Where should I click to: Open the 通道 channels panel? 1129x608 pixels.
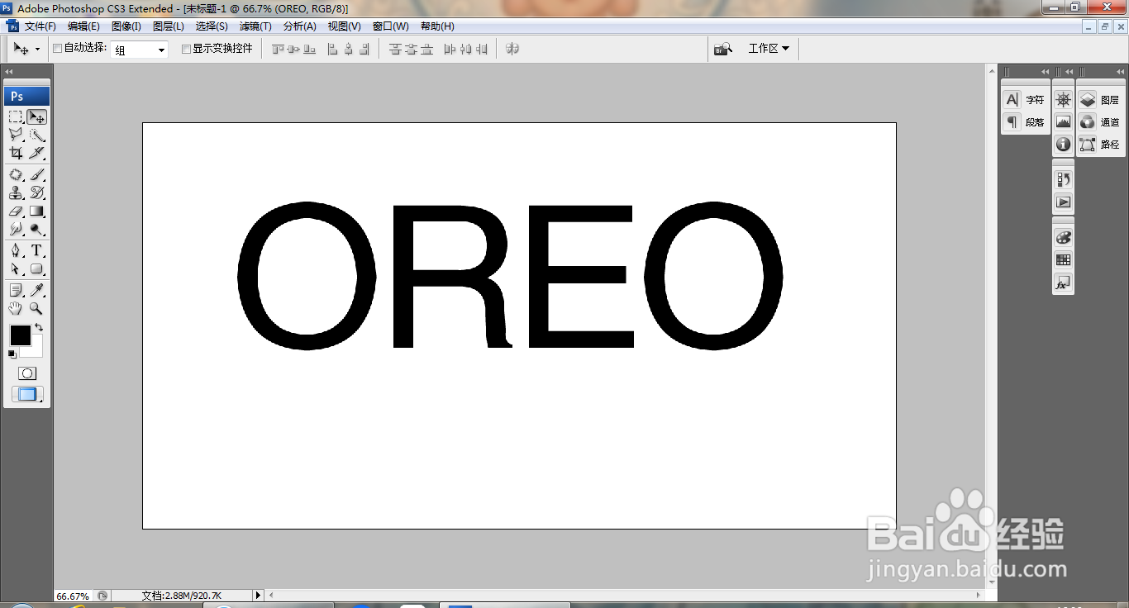[1100, 122]
